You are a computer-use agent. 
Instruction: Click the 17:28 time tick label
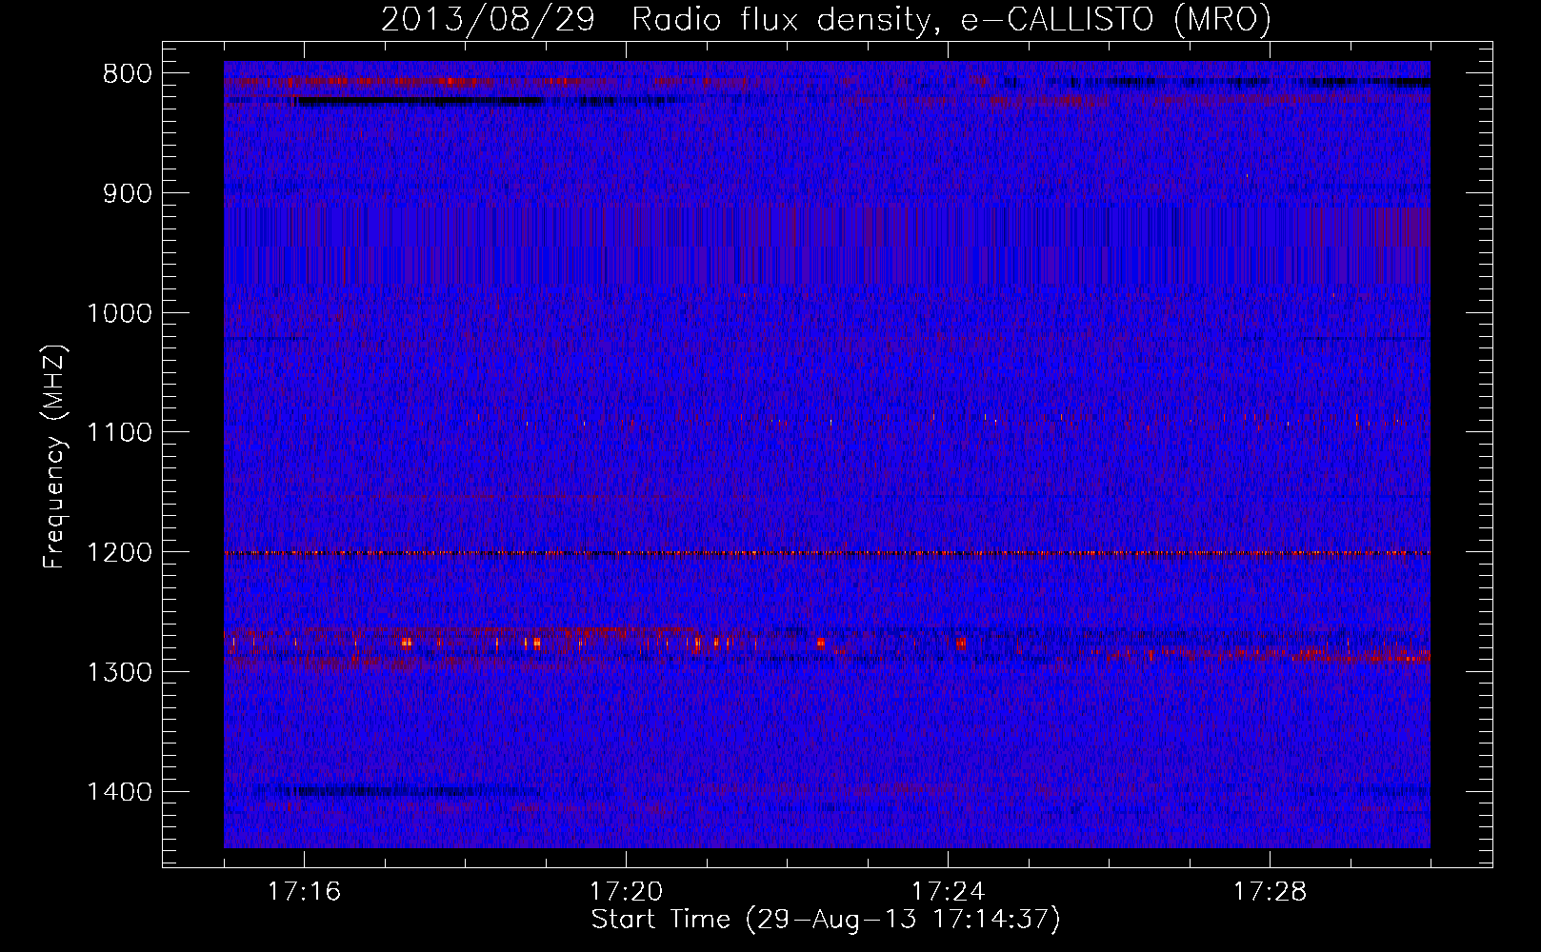coord(1270,892)
